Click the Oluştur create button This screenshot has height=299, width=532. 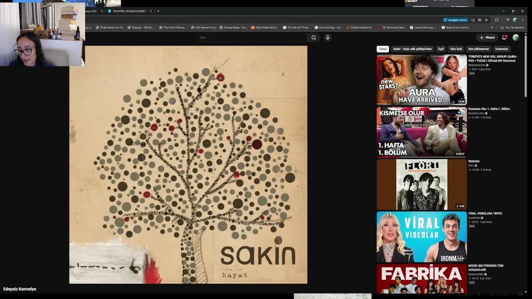pos(487,37)
